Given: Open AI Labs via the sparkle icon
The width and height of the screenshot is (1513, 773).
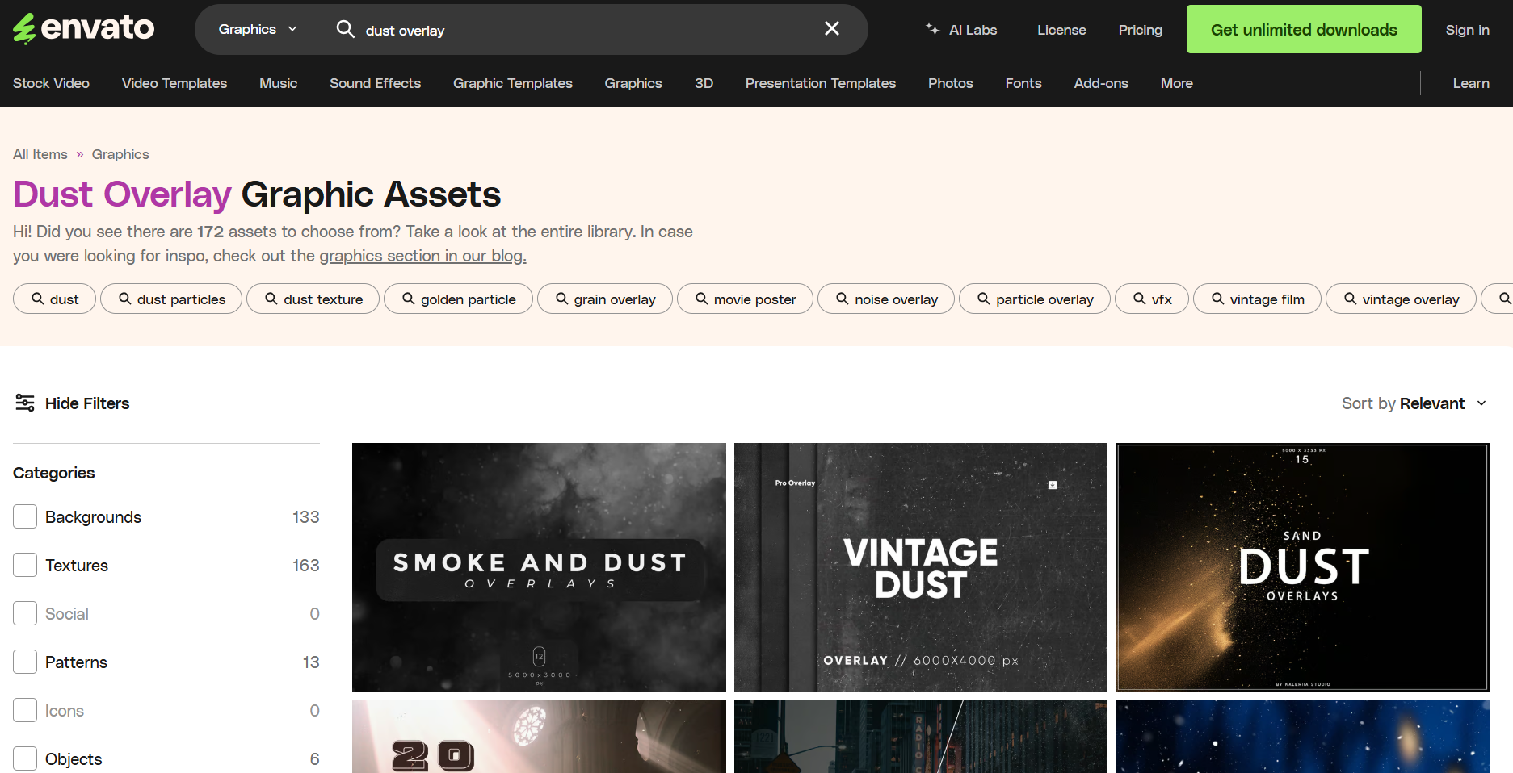Looking at the screenshot, I should tap(932, 29).
